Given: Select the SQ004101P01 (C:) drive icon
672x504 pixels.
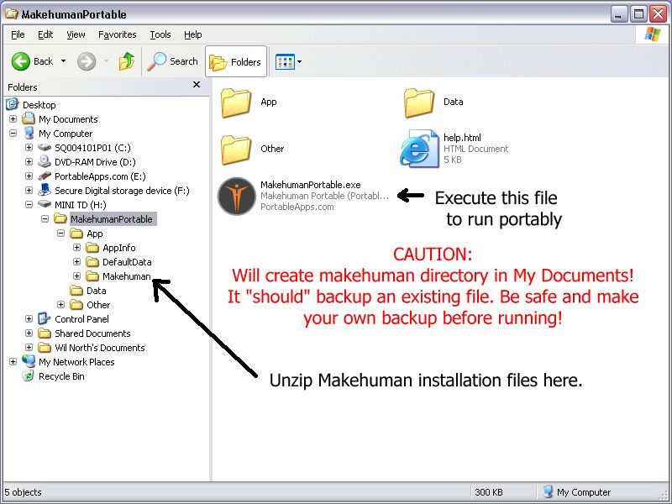Looking at the screenshot, I should pyautogui.click(x=45, y=148).
